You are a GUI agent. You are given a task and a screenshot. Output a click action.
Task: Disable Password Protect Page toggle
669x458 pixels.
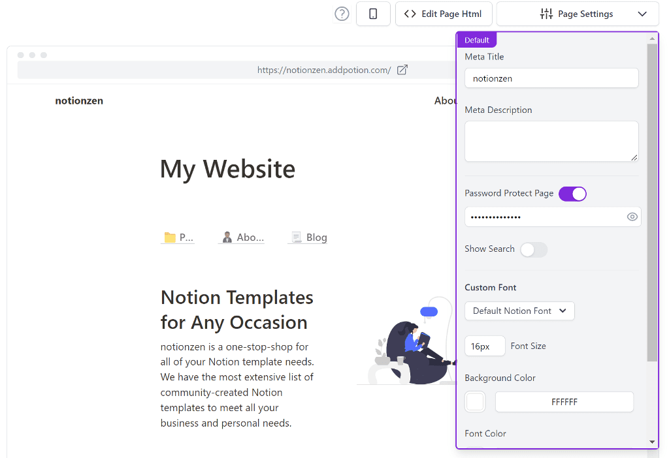coord(572,193)
